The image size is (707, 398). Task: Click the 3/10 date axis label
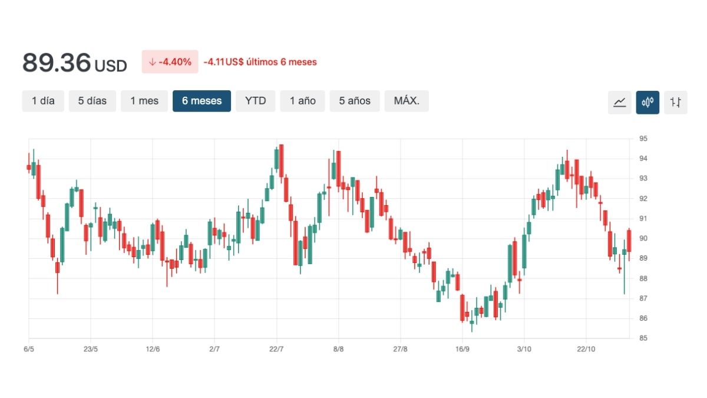click(524, 349)
